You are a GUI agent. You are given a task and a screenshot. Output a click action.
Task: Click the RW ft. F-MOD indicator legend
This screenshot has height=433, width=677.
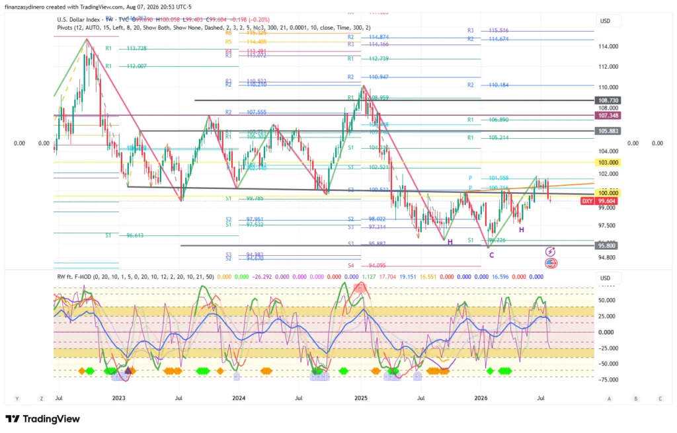tap(135, 277)
